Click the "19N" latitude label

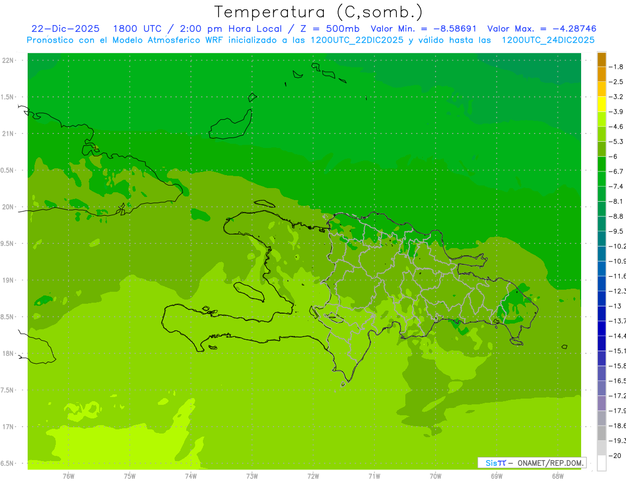8,280
